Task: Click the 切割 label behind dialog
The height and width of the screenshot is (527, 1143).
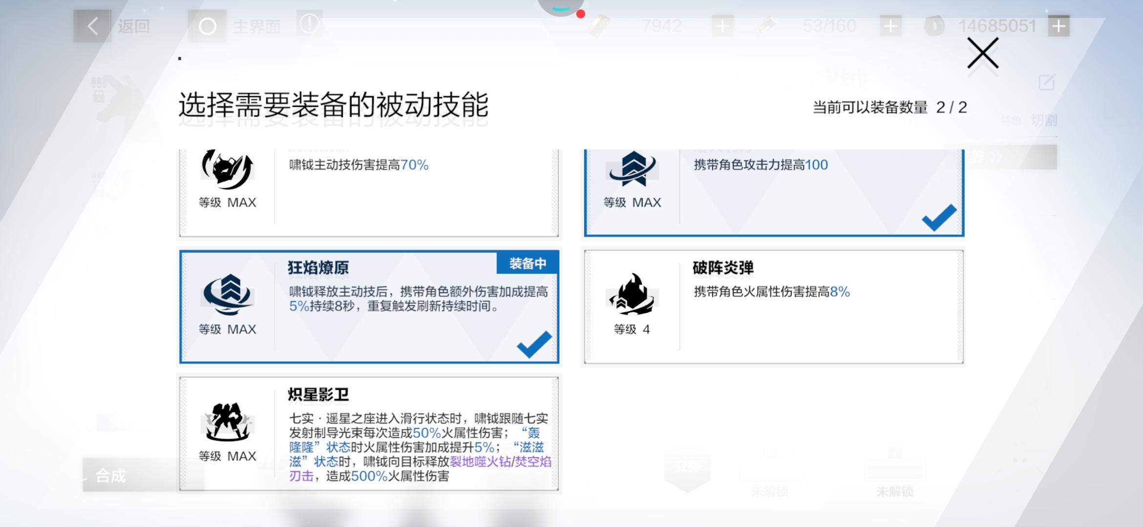Action: tap(1044, 120)
